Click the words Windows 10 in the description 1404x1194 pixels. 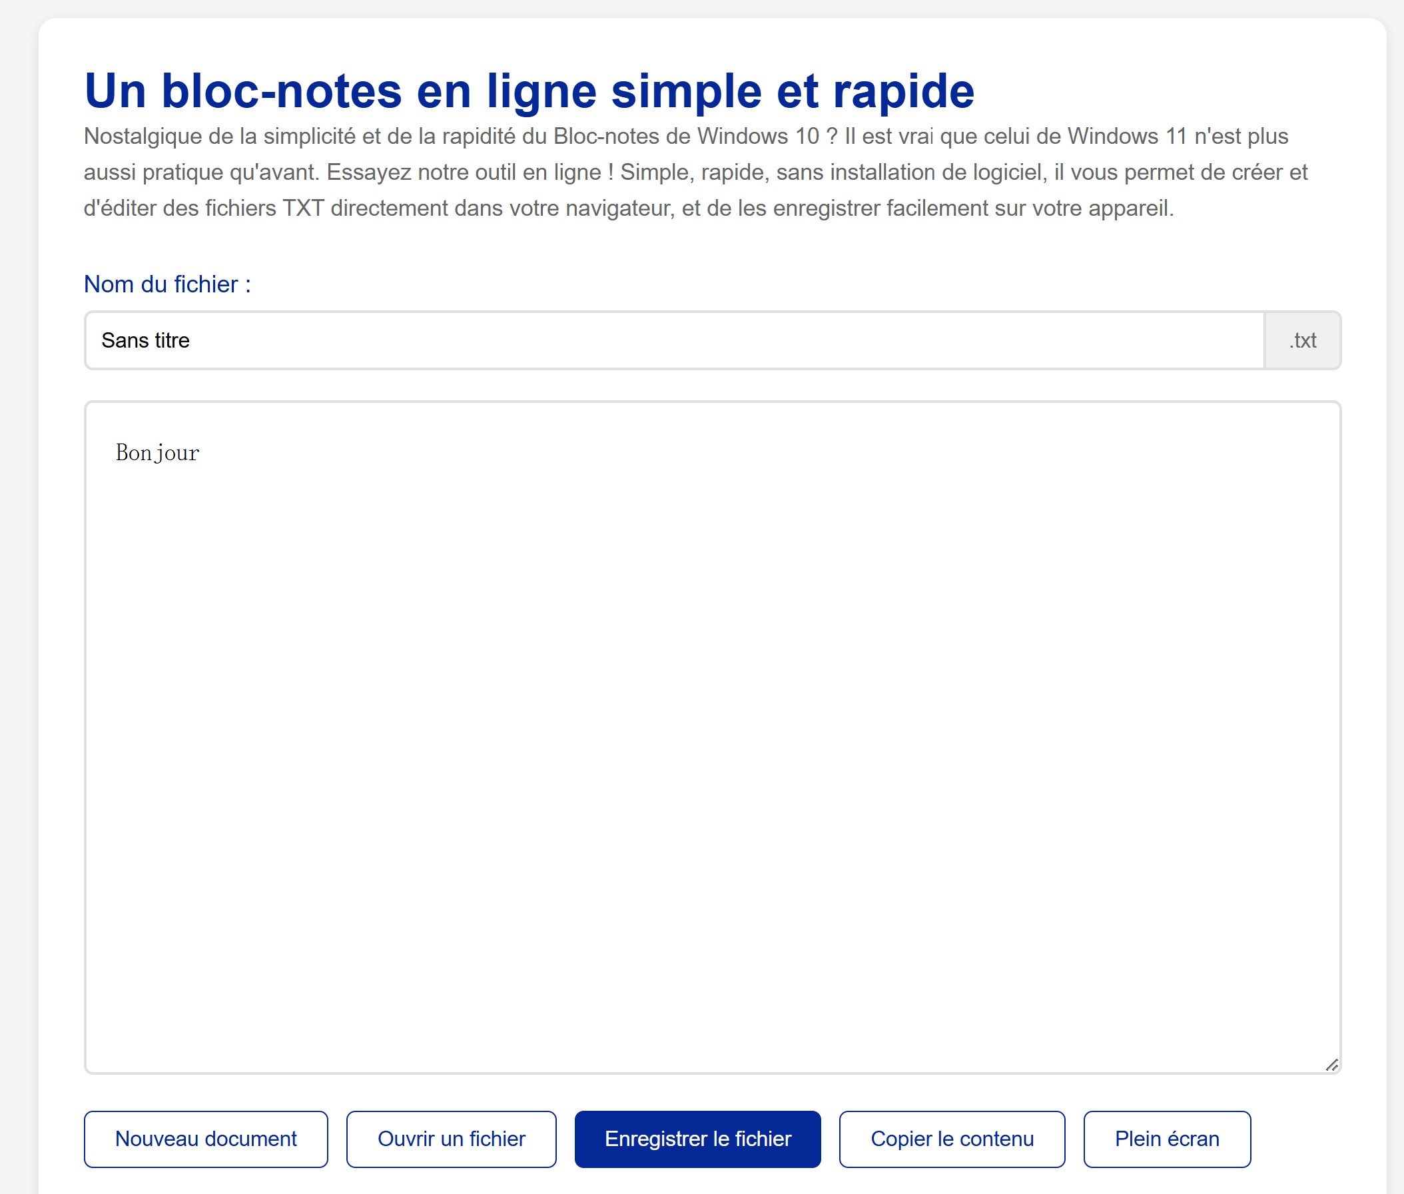tap(758, 136)
